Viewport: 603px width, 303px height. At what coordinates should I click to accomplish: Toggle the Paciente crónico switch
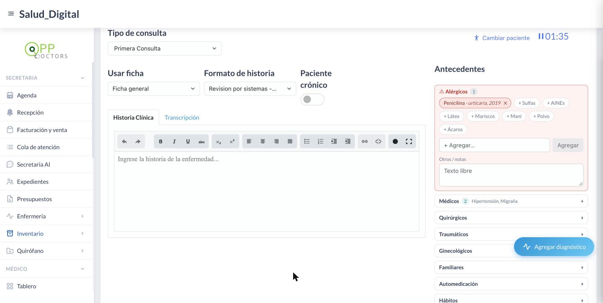click(x=312, y=99)
